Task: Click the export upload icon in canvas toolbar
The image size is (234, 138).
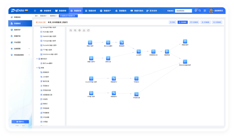Action: [84, 30]
